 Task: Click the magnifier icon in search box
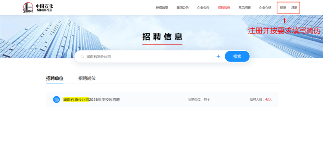pyautogui.click(x=82, y=56)
